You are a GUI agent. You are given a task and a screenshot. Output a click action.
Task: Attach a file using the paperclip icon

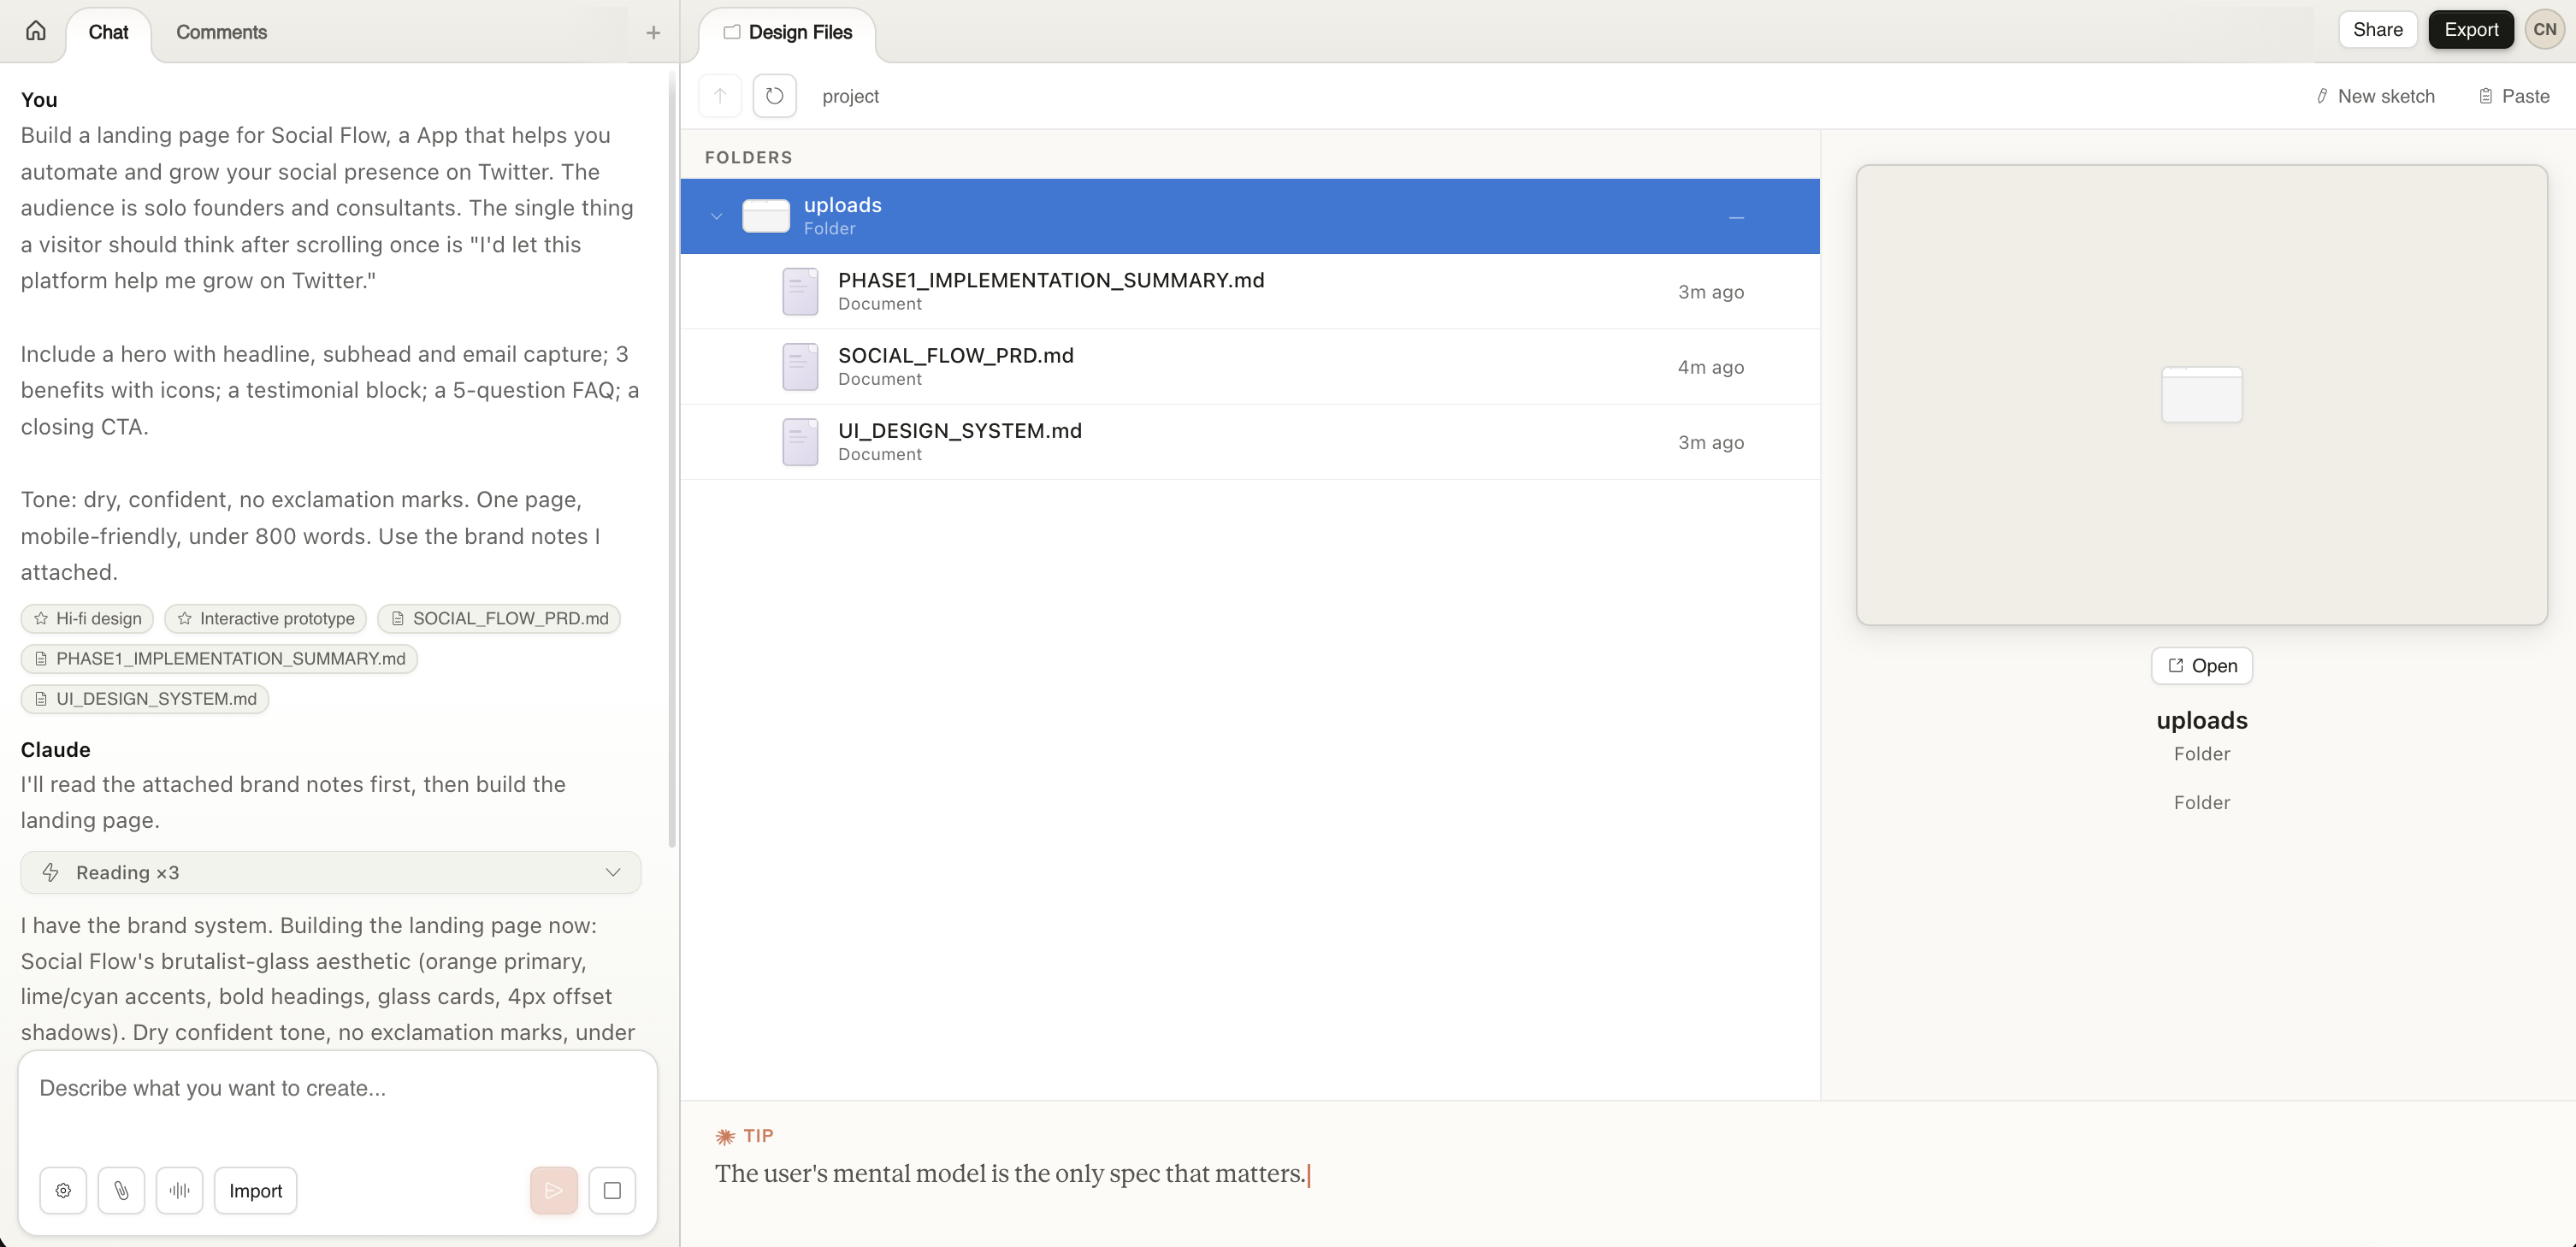coord(121,1190)
